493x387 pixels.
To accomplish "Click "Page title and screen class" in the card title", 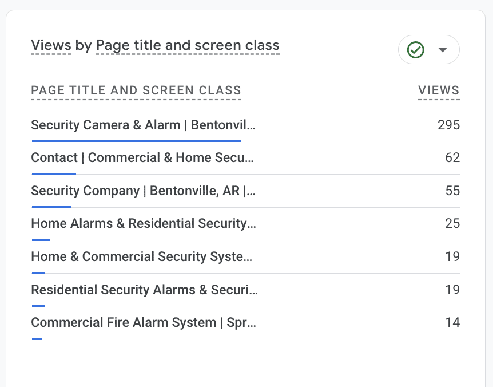I will 188,45.
